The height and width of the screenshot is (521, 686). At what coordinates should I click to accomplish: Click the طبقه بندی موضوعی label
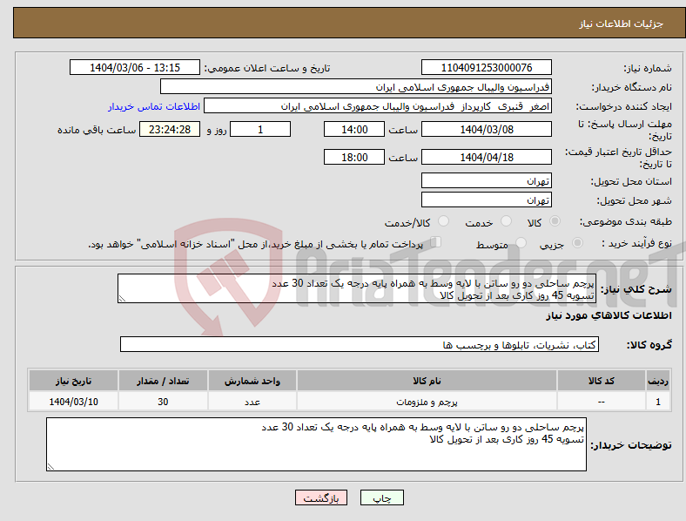pos(626,221)
